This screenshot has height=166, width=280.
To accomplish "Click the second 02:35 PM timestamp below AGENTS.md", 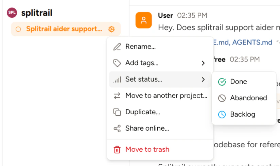I will tap(245, 60).
